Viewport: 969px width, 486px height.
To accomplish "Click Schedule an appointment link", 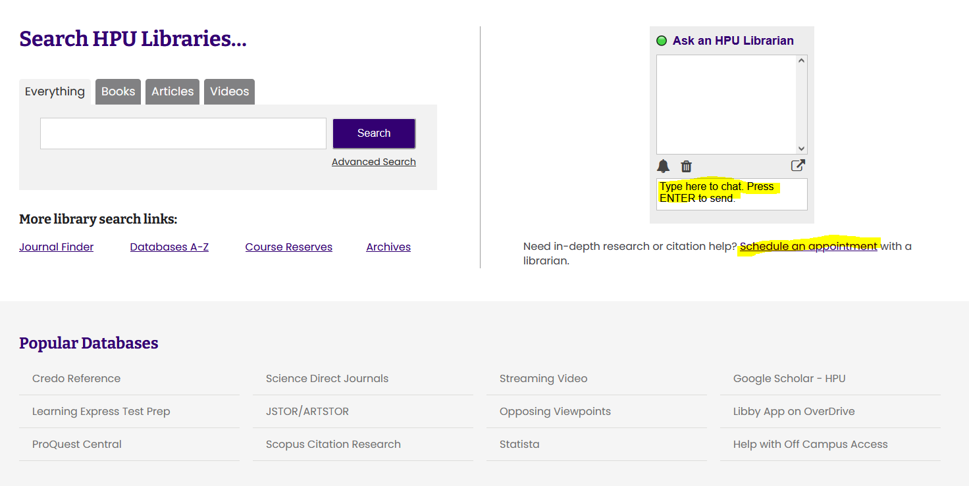I will tap(808, 247).
